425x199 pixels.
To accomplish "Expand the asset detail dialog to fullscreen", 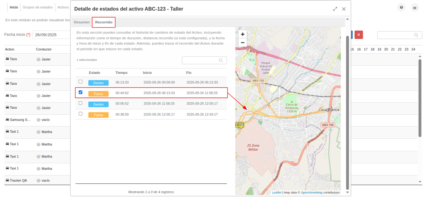I will point(335,9).
